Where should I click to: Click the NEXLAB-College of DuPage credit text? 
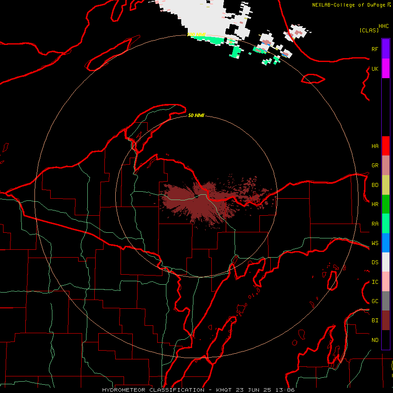coord(348,5)
